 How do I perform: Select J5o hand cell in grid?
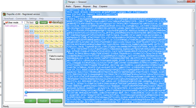(42, 71)
